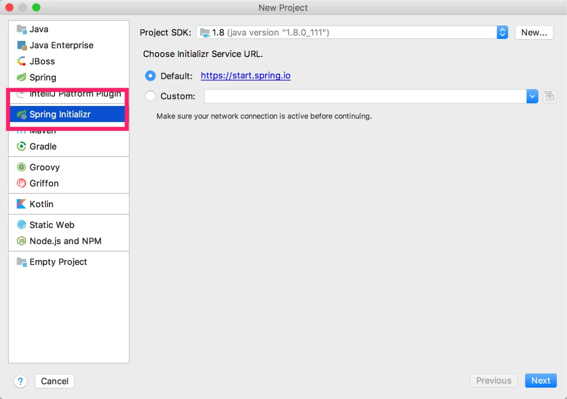Choose Groovy project type
The image size is (567, 399).
pyautogui.click(x=69, y=167)
